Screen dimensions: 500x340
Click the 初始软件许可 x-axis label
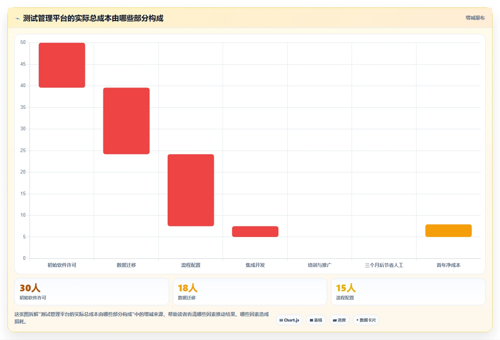tap(62, 265)
